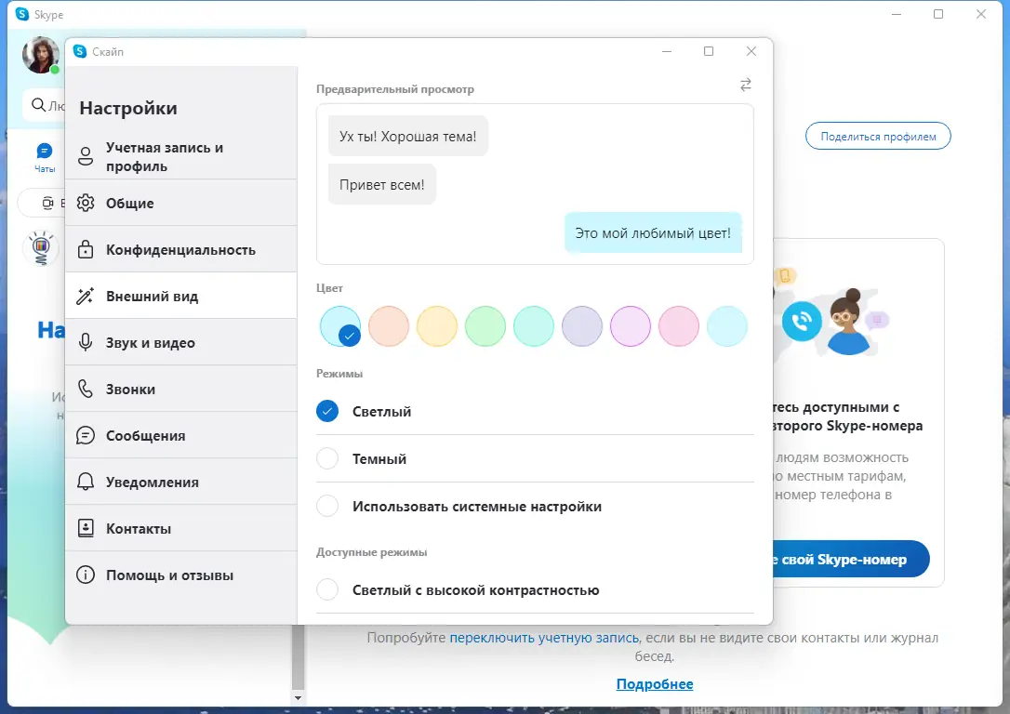
Task: Open the 'Помощь и отзывы' section
Action: [181, 575]
